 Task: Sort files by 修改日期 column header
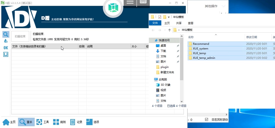point(251,37)
